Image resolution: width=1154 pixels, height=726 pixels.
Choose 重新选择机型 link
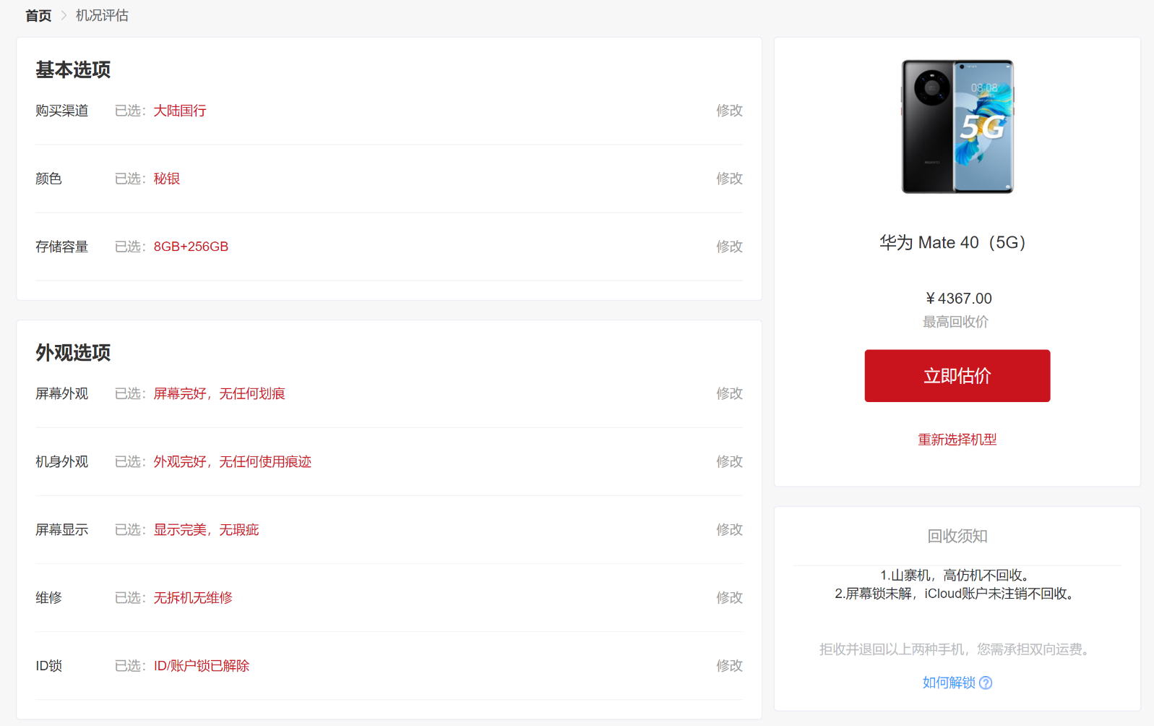pyautogui.click(x=957, y=440)
